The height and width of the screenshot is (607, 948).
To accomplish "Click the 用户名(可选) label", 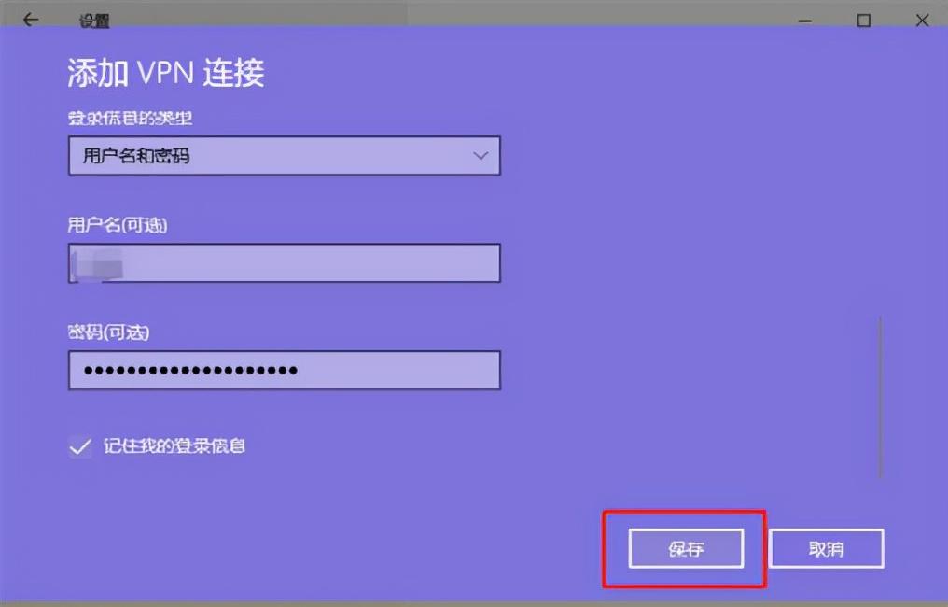I will (x=118, y=225).
